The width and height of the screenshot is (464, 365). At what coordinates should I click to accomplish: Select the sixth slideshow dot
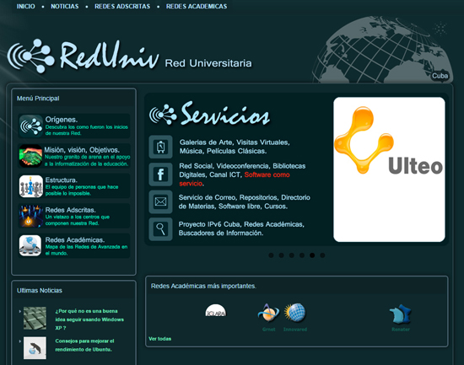(322, 255)
